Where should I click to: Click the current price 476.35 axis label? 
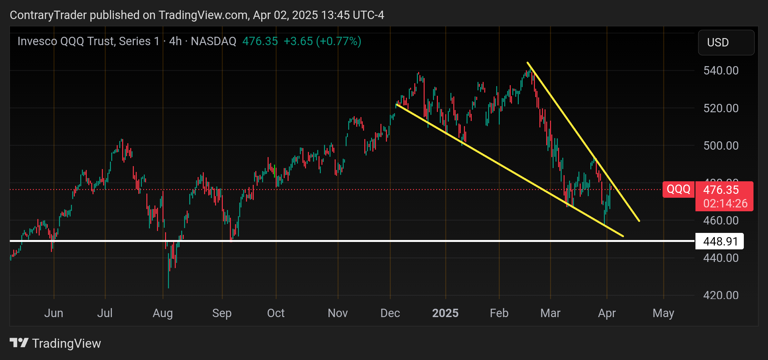click(x=721, y=190)
